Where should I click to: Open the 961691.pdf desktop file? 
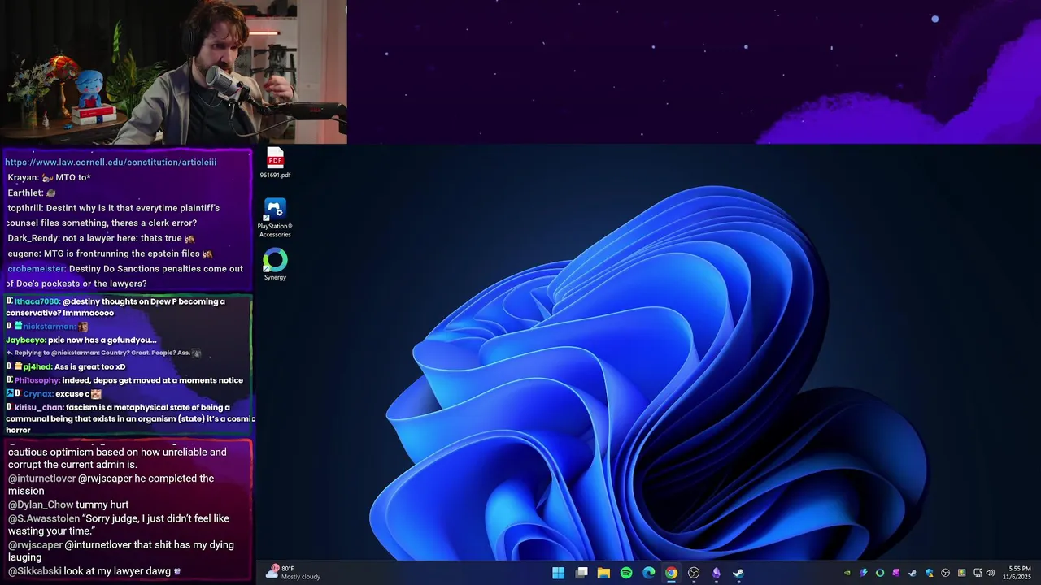pos(275,162)
